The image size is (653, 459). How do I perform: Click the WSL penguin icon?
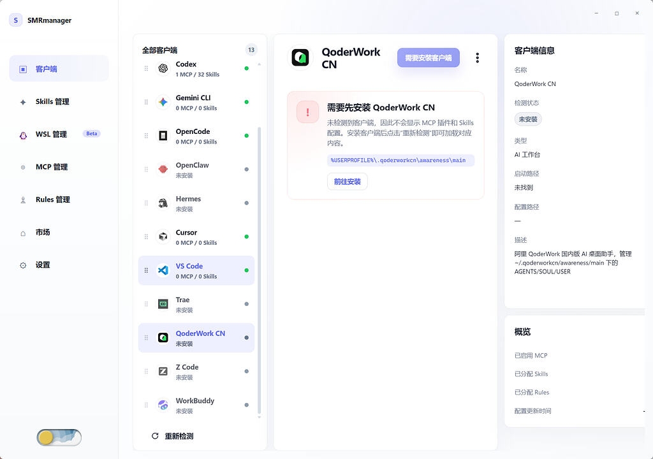(x=24, y=135)
